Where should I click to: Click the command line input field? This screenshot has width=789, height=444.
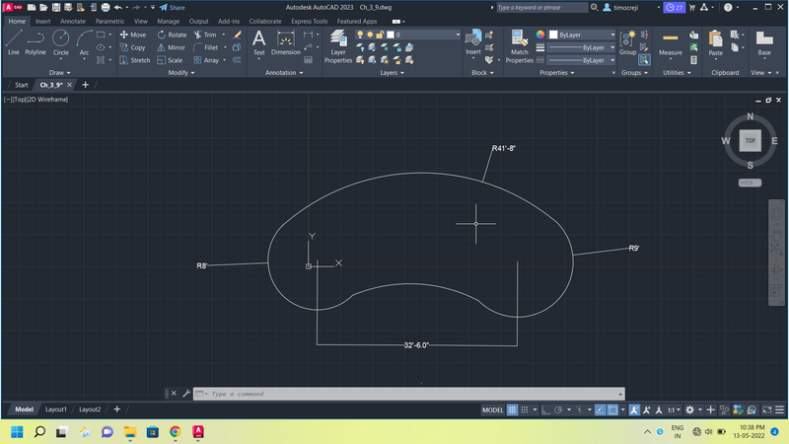tap(296, 394)
